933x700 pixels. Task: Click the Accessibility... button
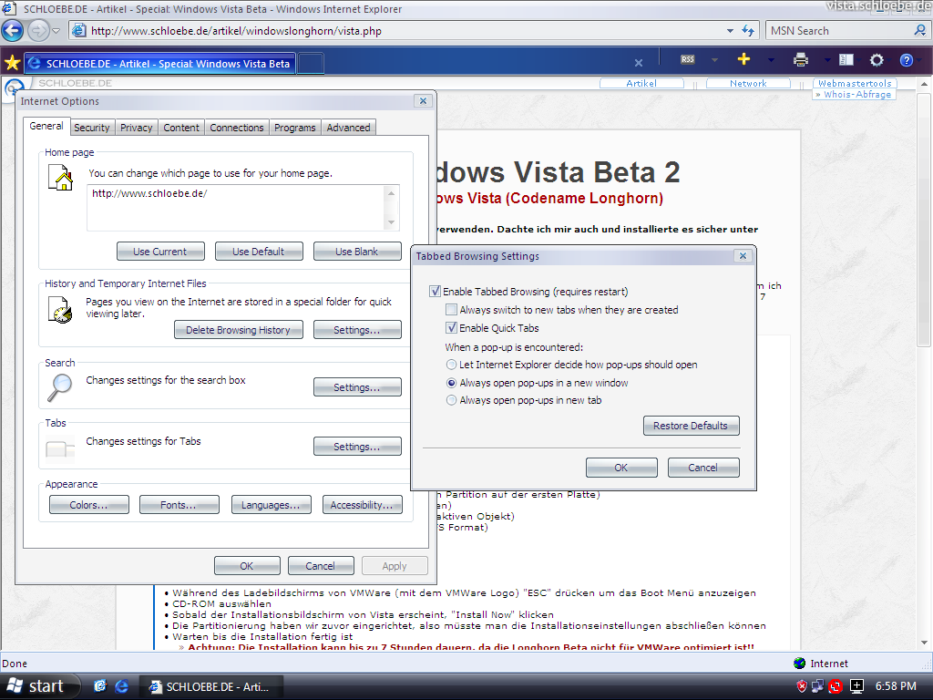(x=363, y=505)
